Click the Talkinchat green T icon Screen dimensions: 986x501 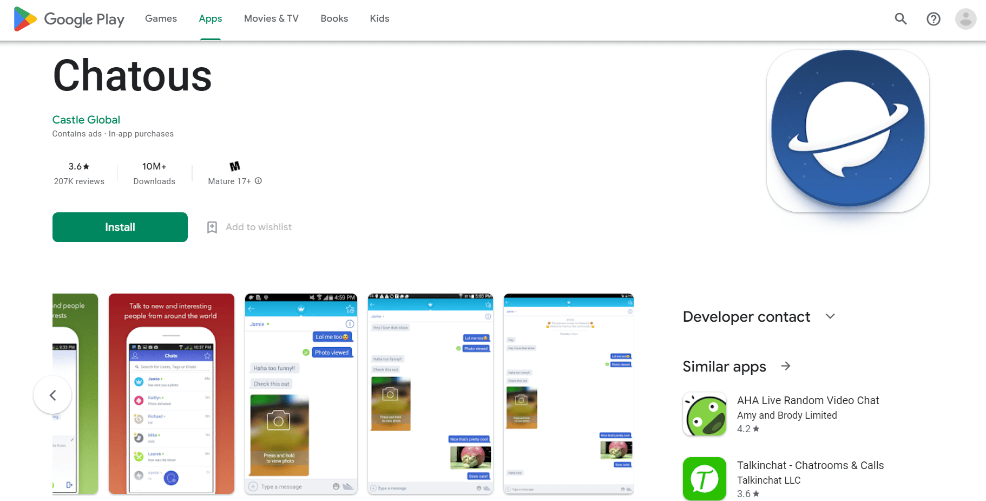coord(705,479)
